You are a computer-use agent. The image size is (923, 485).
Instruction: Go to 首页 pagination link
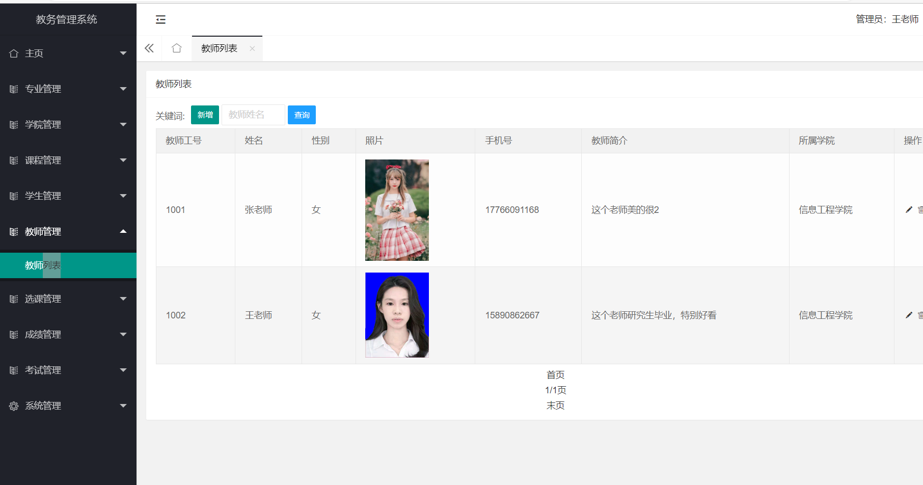pos(555,375)
